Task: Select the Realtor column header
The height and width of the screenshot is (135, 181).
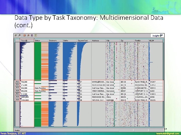Action: point(141,40)
